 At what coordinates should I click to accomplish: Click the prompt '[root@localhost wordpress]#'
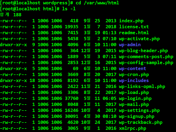click(37, 3)
